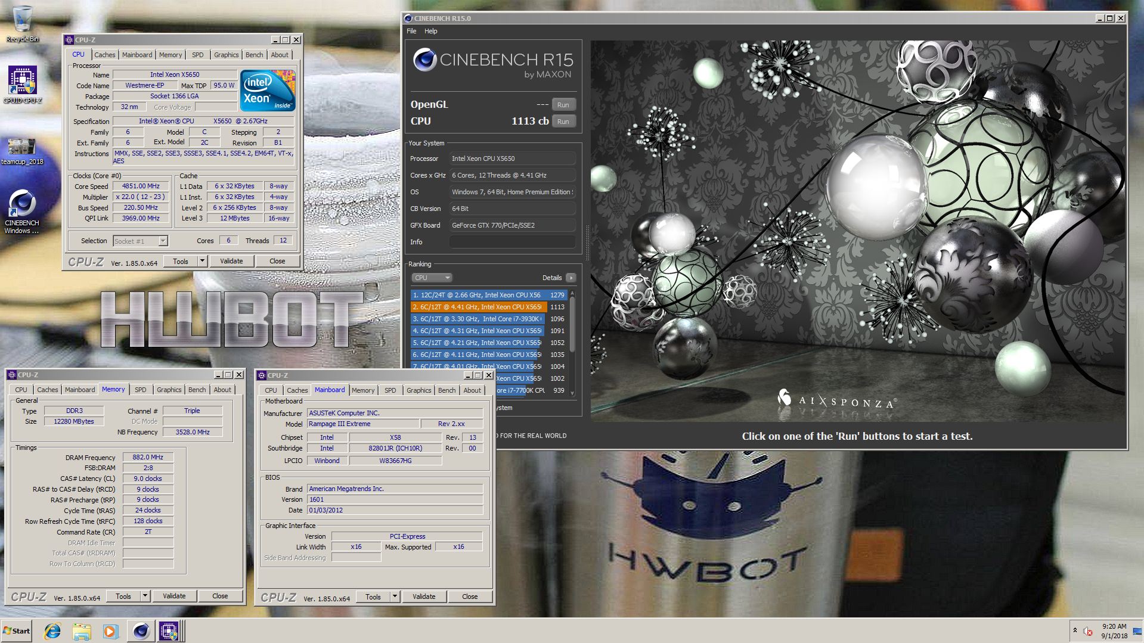Click the network tray icon
Viewport: 1144px width, 643px height.
(1137, 631)
